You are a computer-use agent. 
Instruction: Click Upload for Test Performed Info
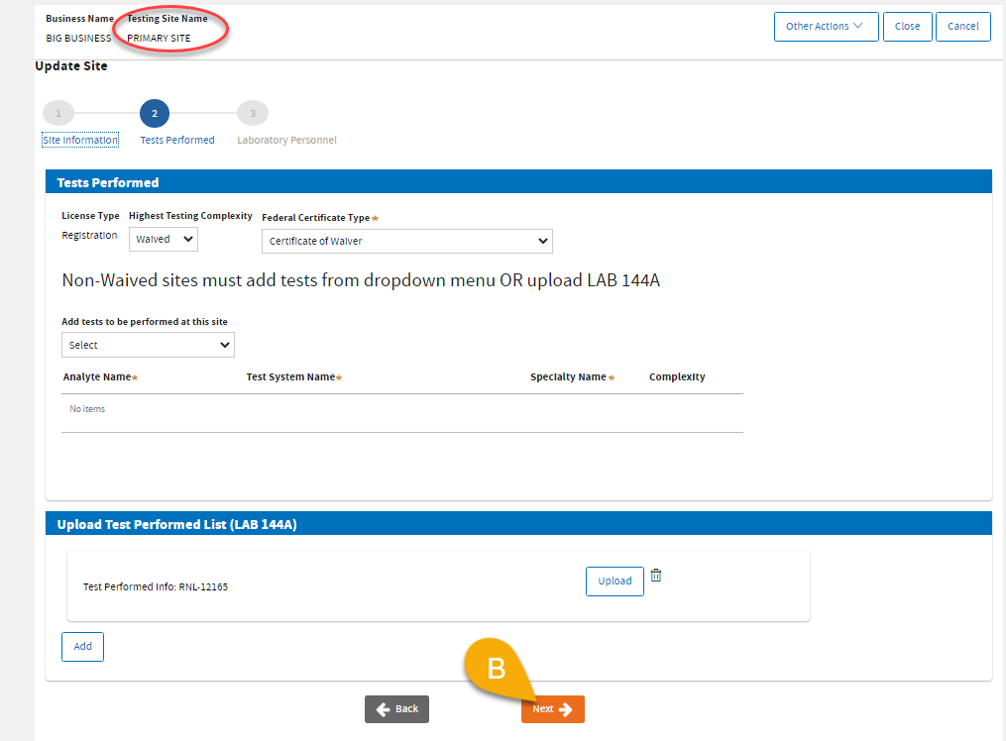coord(615,582)
